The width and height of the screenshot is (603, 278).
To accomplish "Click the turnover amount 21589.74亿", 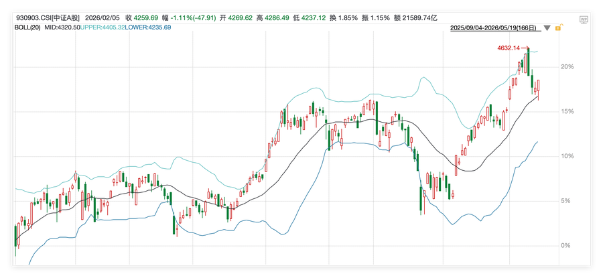I will click(419, 18).
